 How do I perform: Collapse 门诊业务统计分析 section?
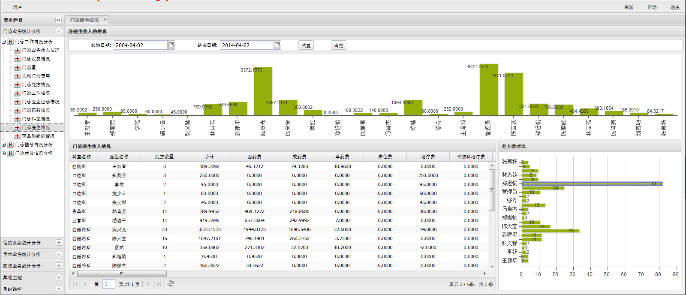tap(59, 31)
